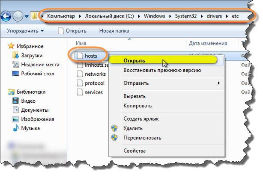The image size is (263, 178).
Task: Open Загрузки in the navigation pane
Action: [32, 56]
